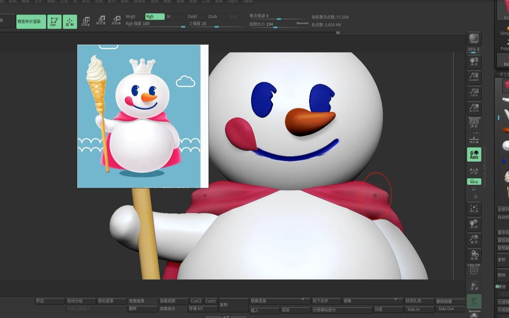Click the Edit mode button
The image size is (509, 318).
tap(54, 22)
